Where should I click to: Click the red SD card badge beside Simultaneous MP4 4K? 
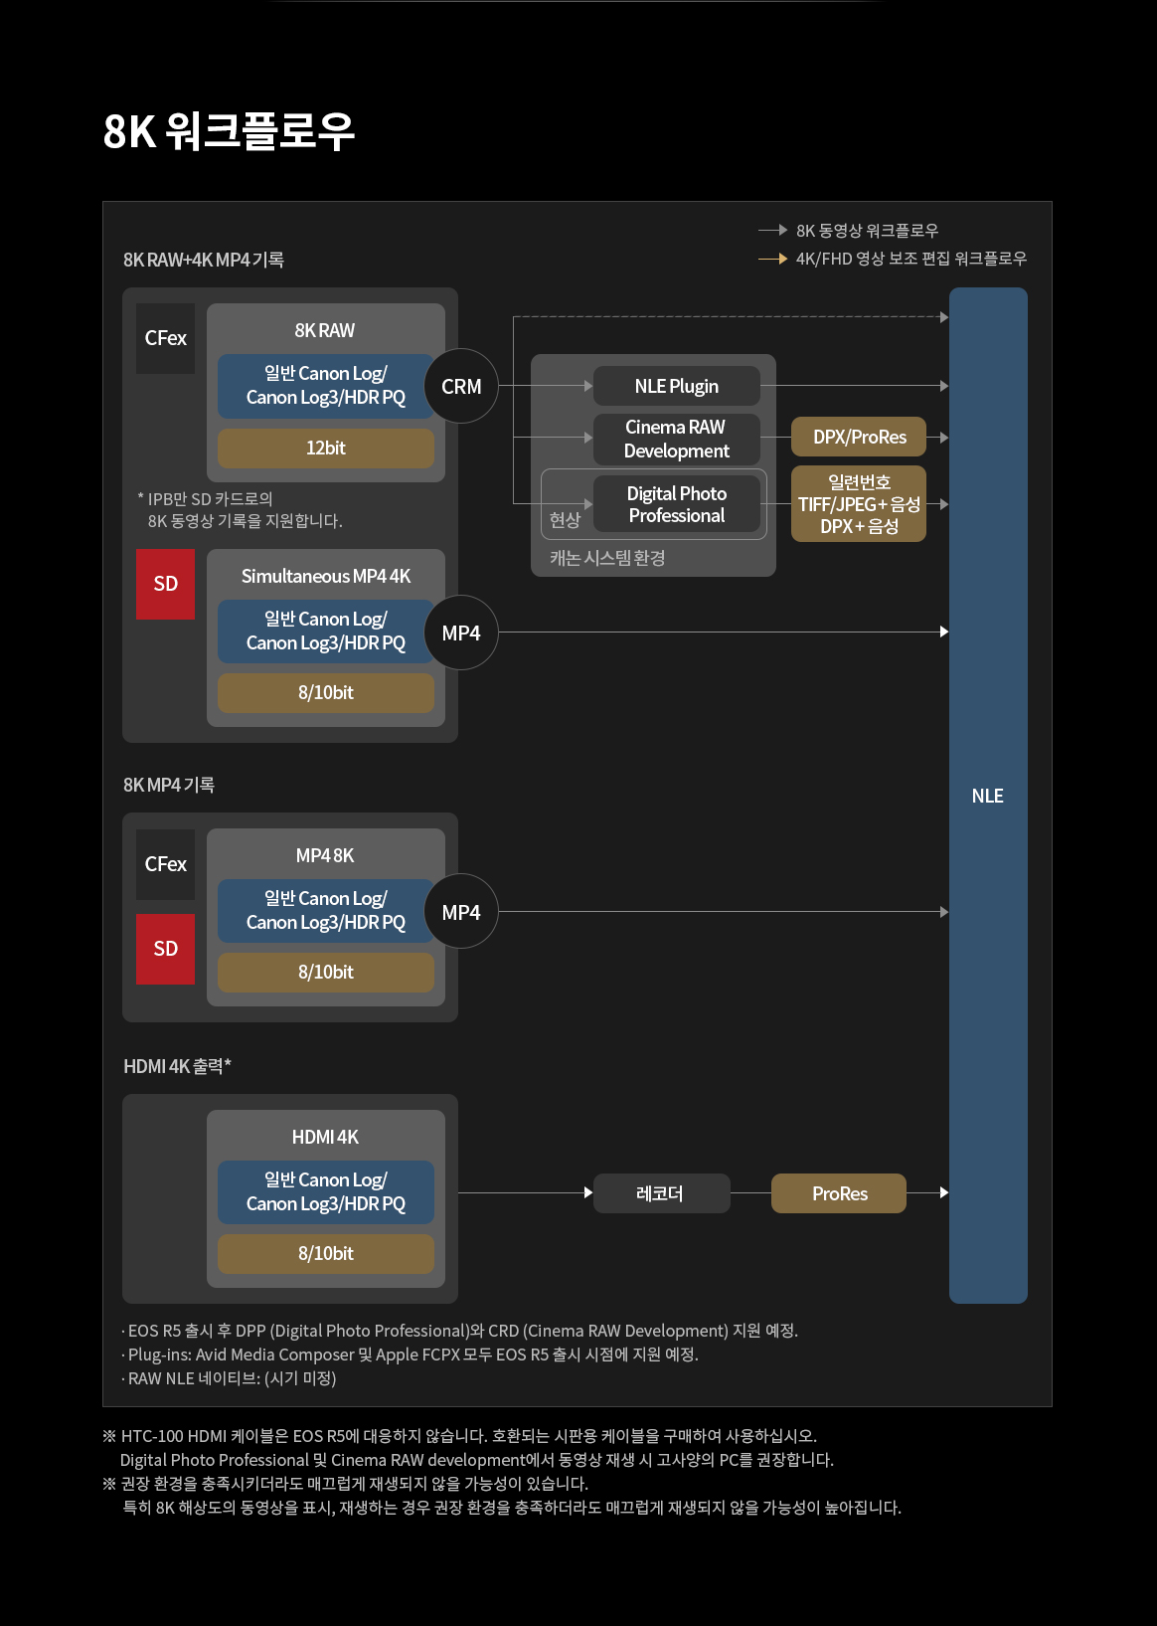coord(165,584)
